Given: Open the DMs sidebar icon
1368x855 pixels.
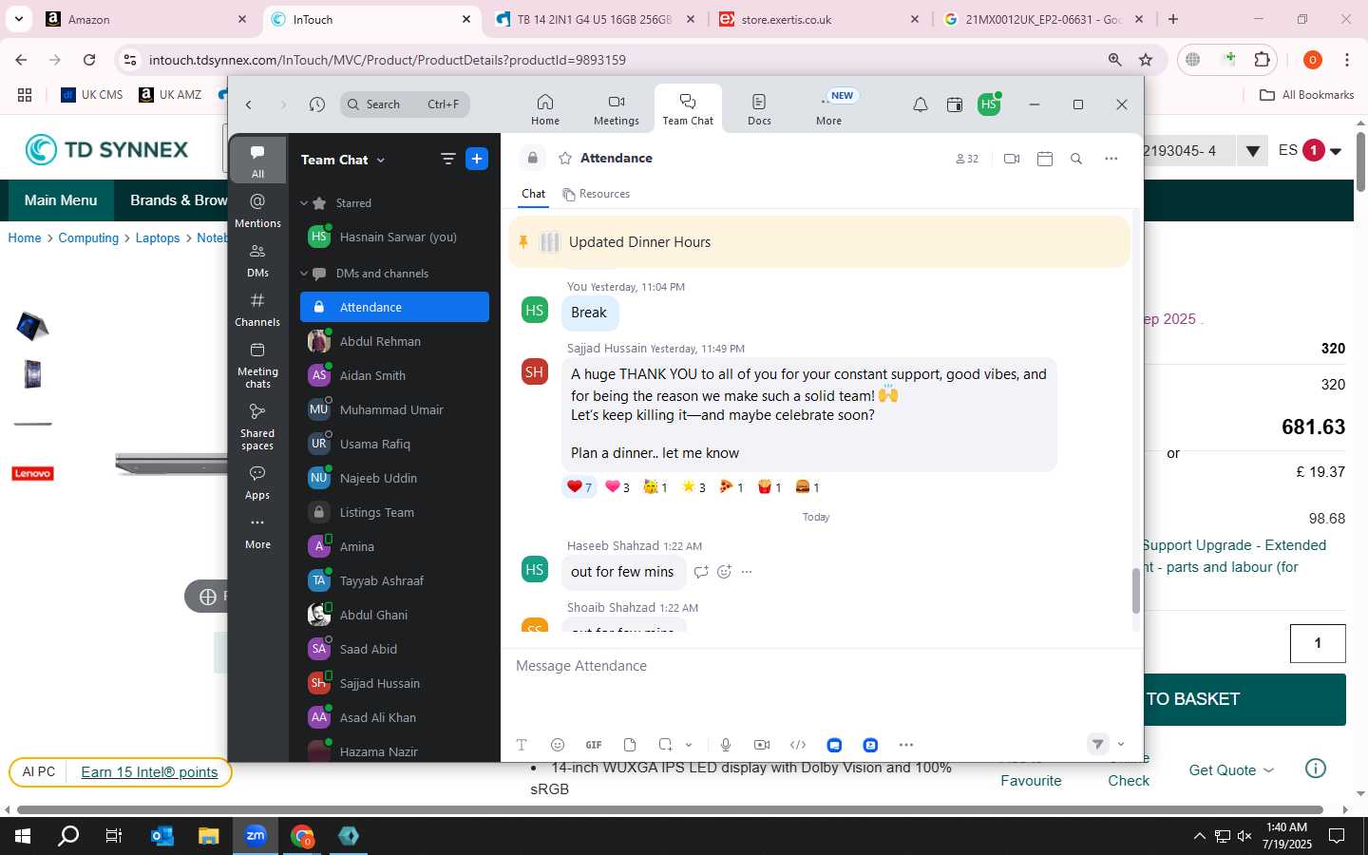Looking at the screenshot, I should click(x=257, y=259).
